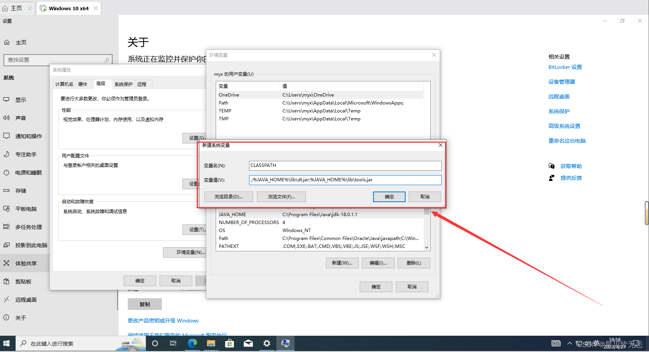Expand the system tray hidden icons chevron
The image size is (649, 352).
[569, 343]
